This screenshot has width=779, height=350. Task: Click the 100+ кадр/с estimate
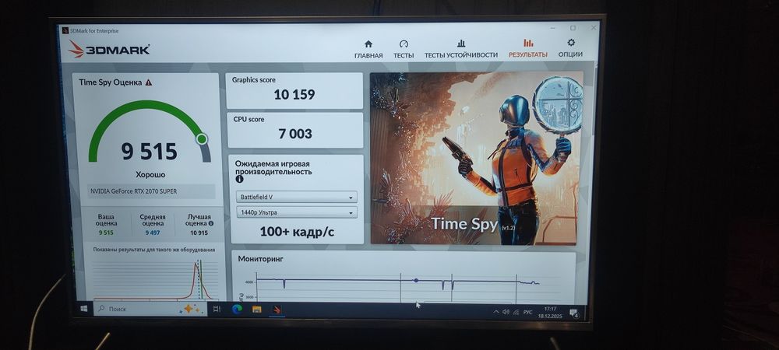(x=297, y=232)
